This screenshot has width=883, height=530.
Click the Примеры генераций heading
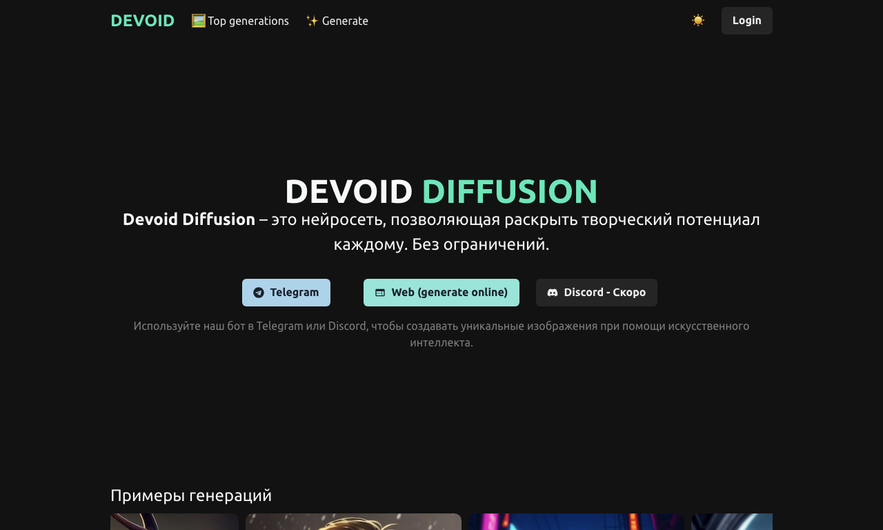point(191,495)
